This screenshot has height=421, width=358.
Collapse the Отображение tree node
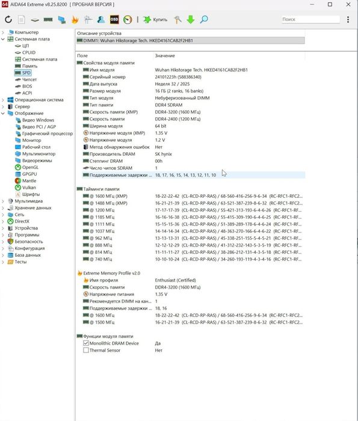[3, 113]
